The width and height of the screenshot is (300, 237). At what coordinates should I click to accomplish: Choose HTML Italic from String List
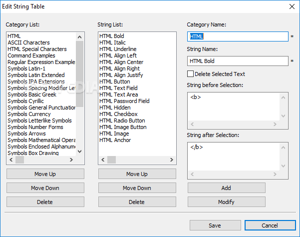click(x=112, y=42)
